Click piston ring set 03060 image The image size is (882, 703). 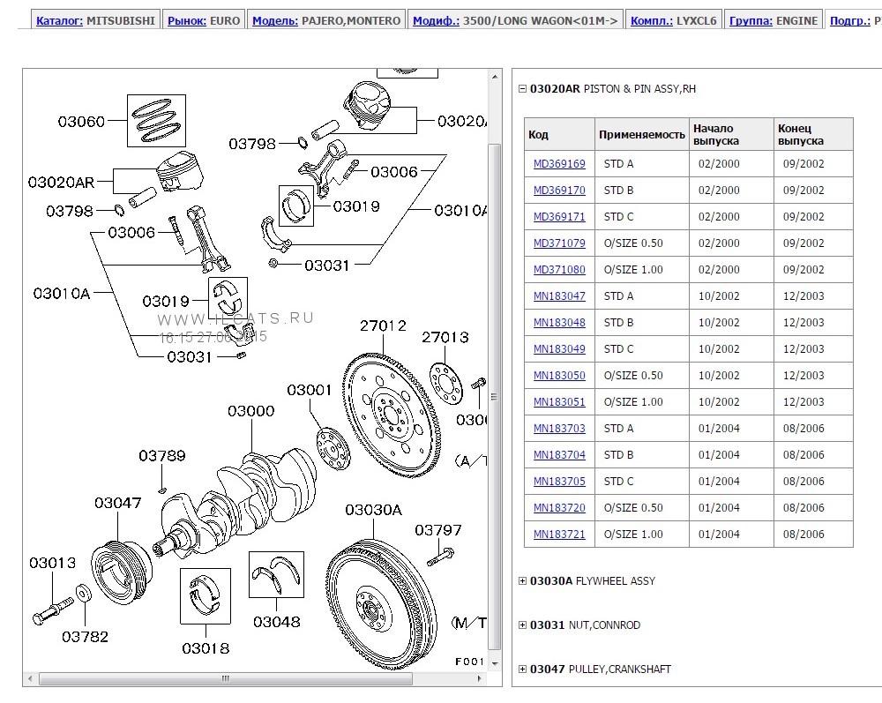coord(155,120)
